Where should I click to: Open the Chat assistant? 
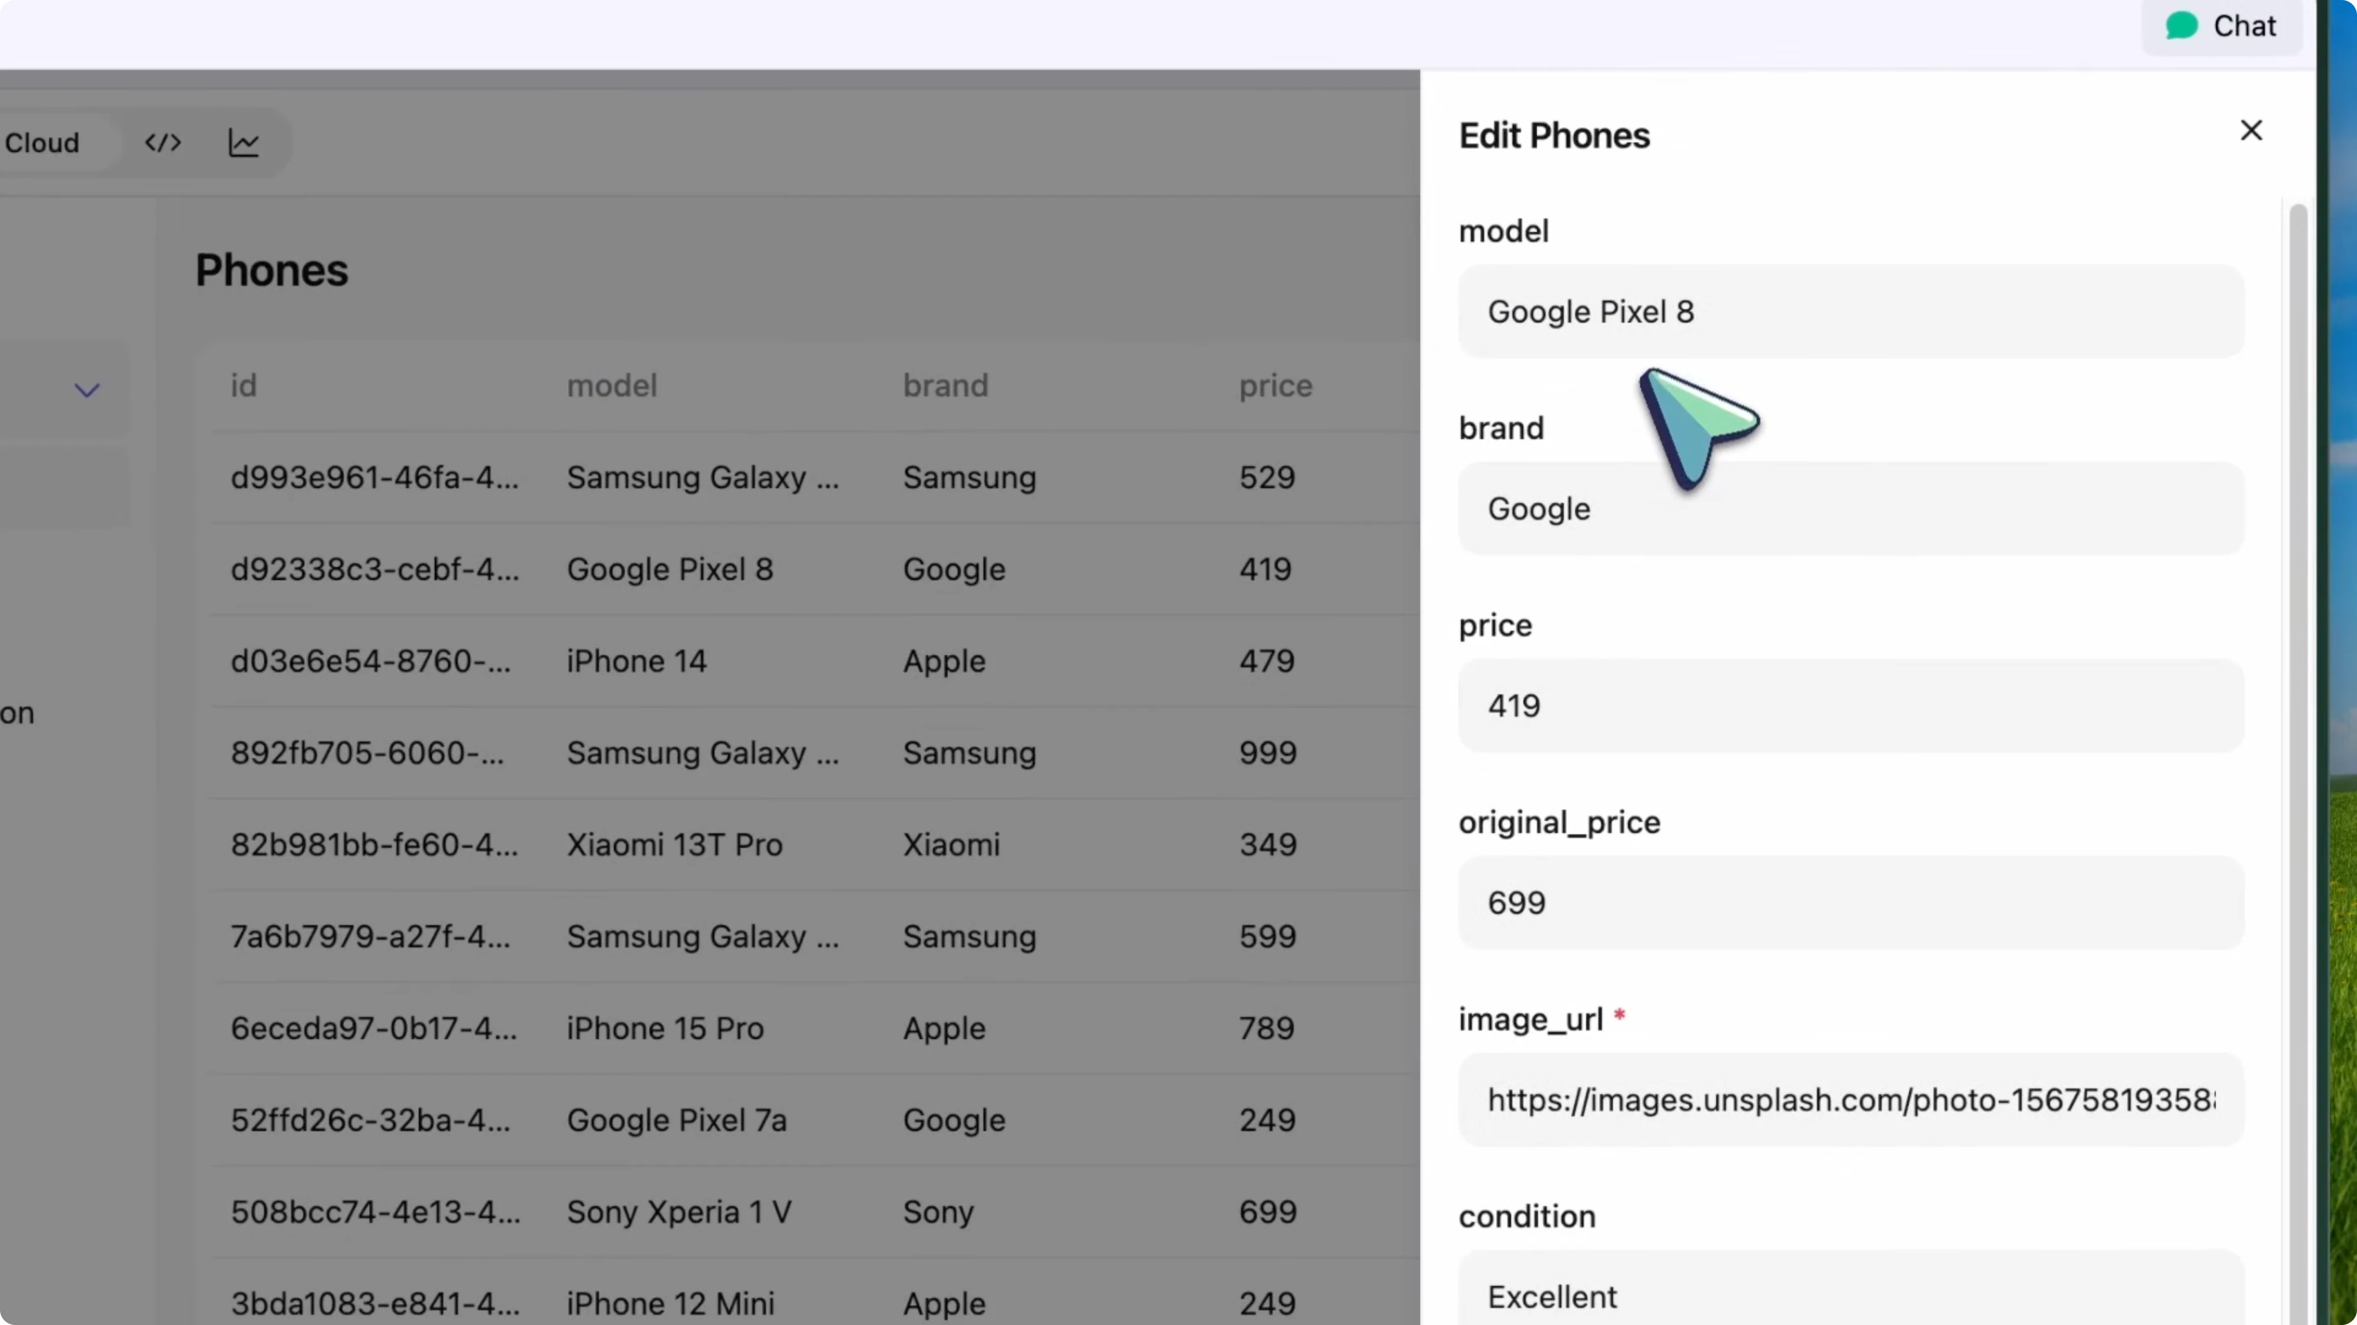coord(2222,26)
